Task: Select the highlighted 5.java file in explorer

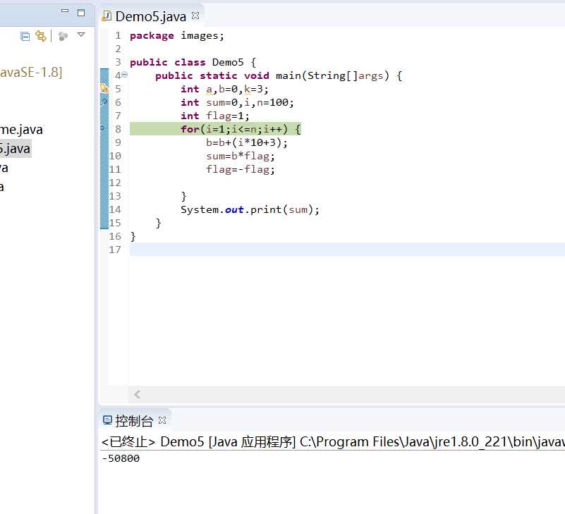Action: (x=16, y=148)
